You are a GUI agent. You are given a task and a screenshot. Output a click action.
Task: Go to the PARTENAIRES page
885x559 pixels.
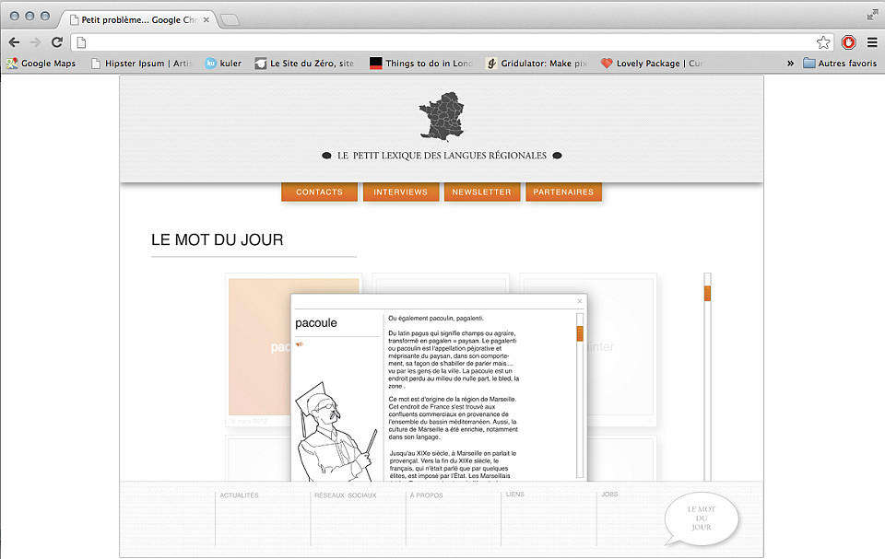point(563,192)
